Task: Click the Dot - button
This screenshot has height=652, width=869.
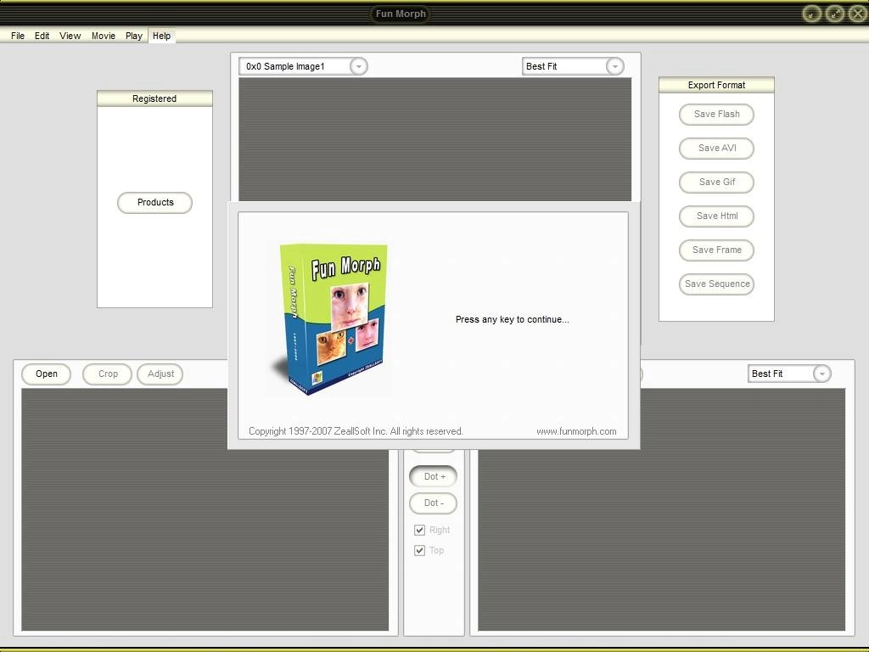Action: pos(434,503)
